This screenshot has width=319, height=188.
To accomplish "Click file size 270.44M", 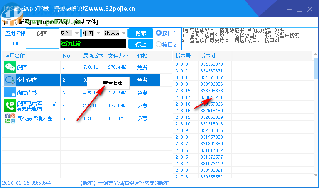I will click(117, 67).
